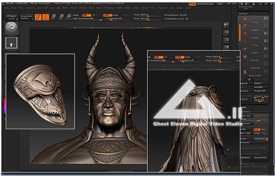Toggle Smt option beside Divide
275x176 pixels.
coord(257,129)
